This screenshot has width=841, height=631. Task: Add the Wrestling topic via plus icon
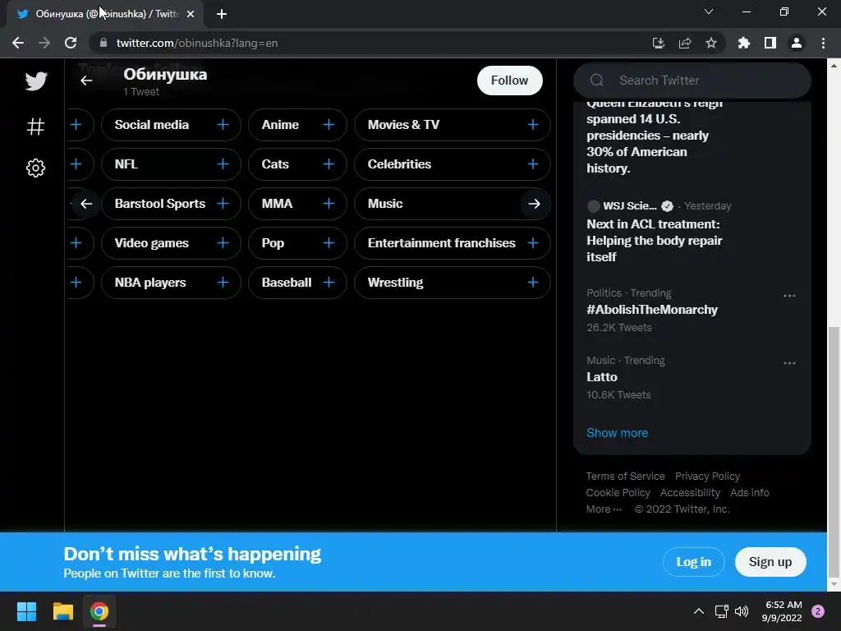coord(532,283)
